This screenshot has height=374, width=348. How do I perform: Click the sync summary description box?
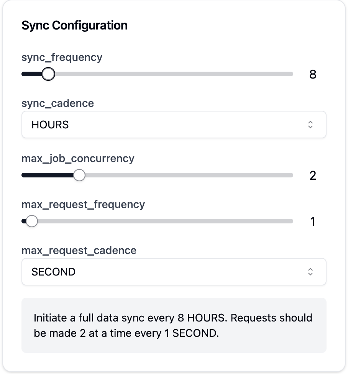point(174,325)
